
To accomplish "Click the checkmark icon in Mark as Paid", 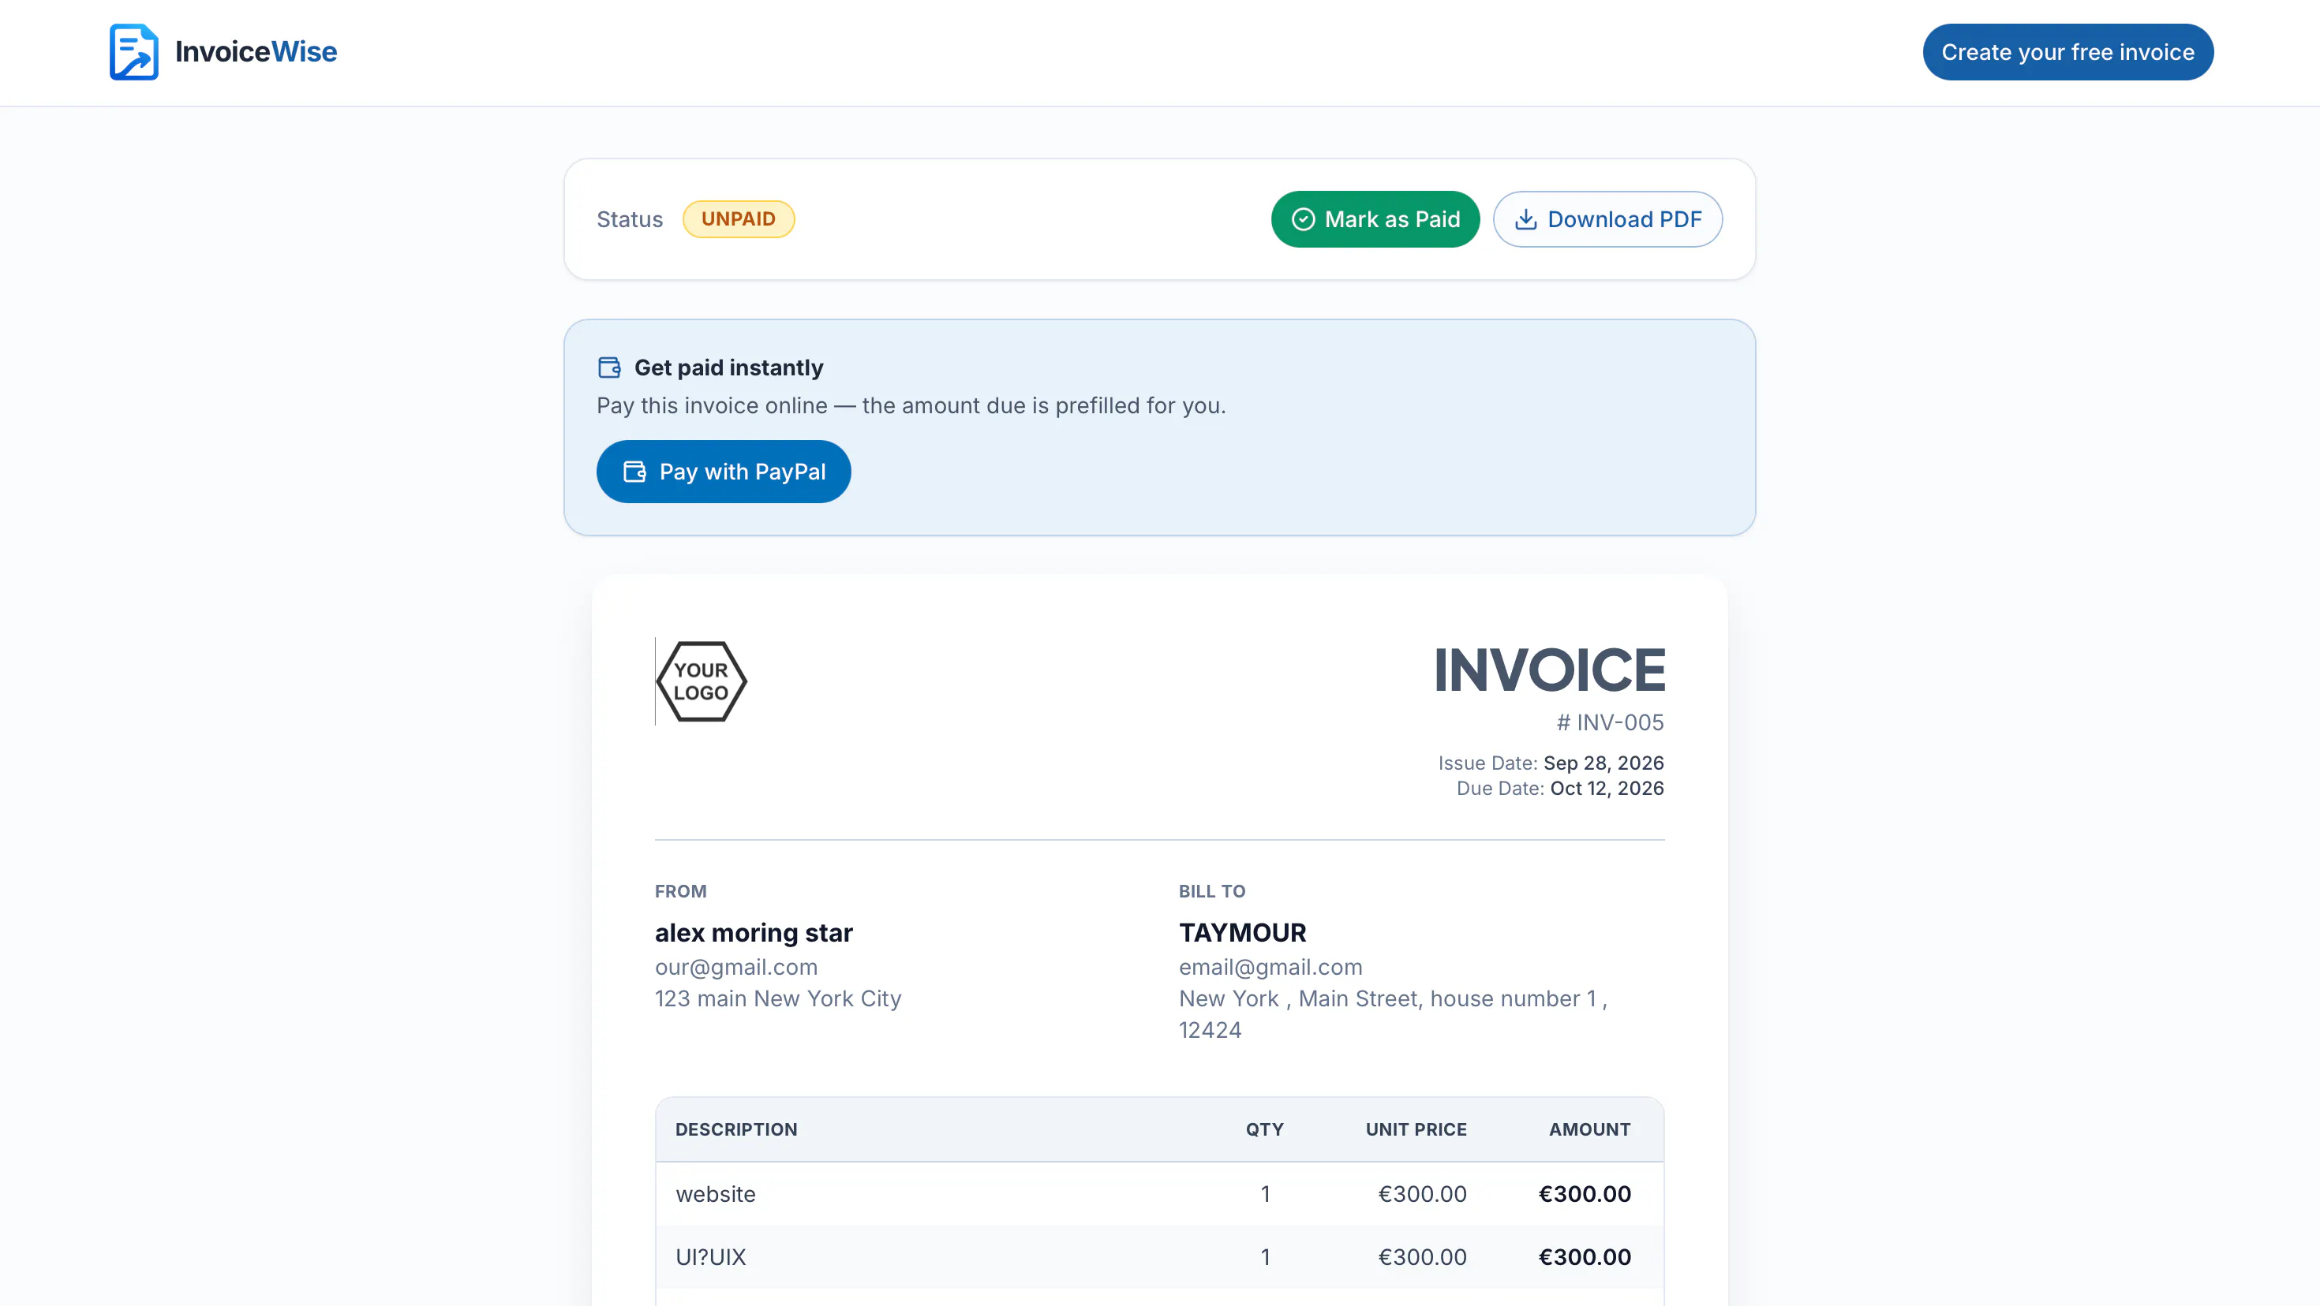I will point(1303,218).
